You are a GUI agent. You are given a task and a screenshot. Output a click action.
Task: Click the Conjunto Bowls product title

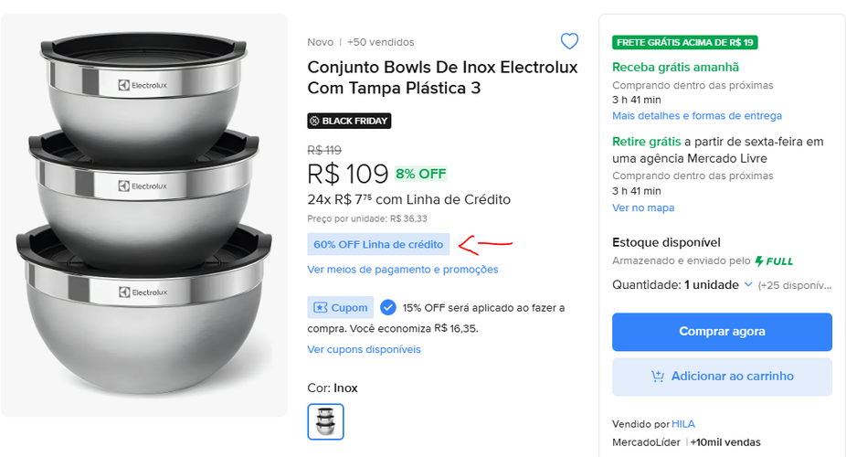(x=442, y=78)
